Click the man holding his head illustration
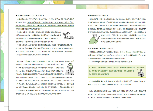Screen dimensions: 153x111 pyautogui.click(x=68, y=36)
